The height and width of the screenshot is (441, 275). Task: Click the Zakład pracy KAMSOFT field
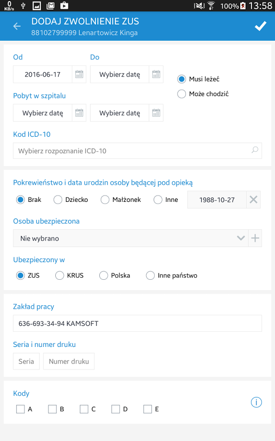(137, 323)
